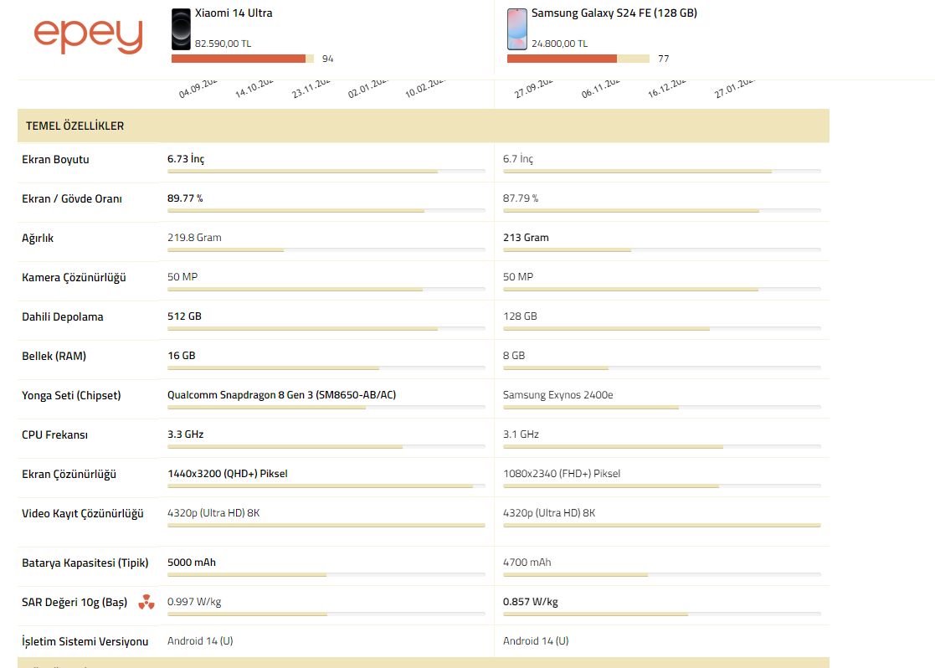Select Xiaomi battery value 5000 mAh
This screenshot has width=935, height=668.
coord(192,563)
